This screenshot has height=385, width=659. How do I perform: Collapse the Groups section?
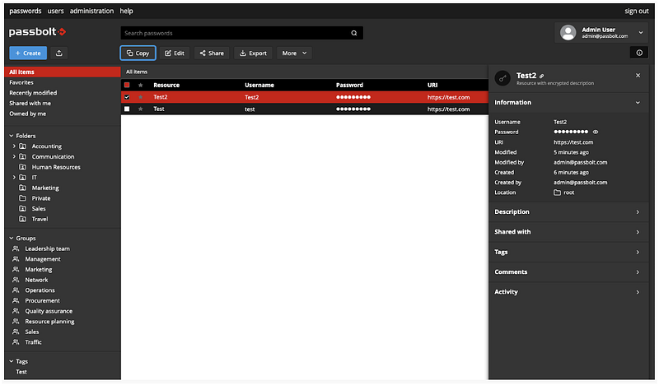(x=12, y=238)
